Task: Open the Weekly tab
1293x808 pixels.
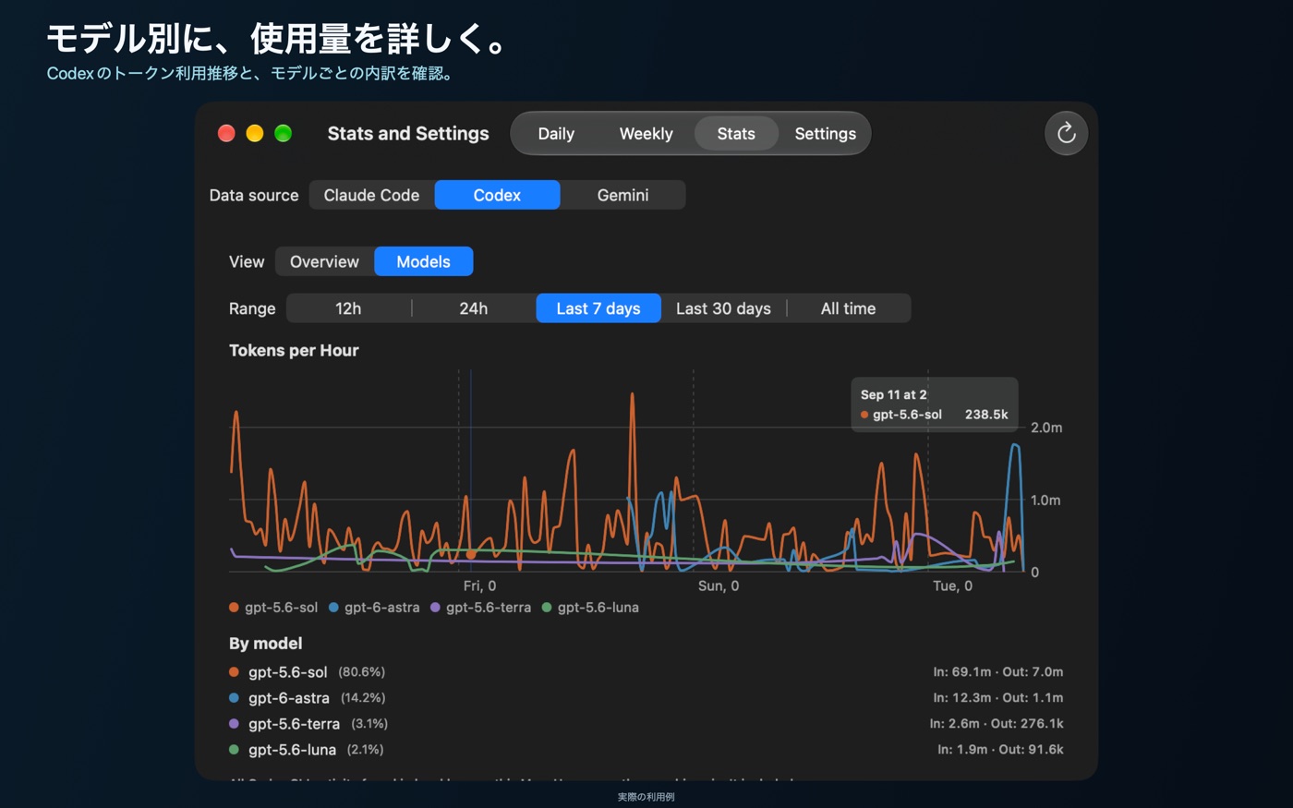Action: tap(646, 134)
